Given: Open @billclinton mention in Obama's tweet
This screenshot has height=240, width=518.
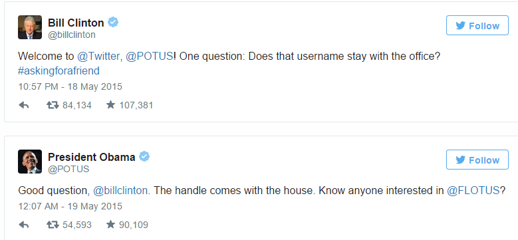Looking at the screenshot, I should pyautogui.click(x=120, y=191).
